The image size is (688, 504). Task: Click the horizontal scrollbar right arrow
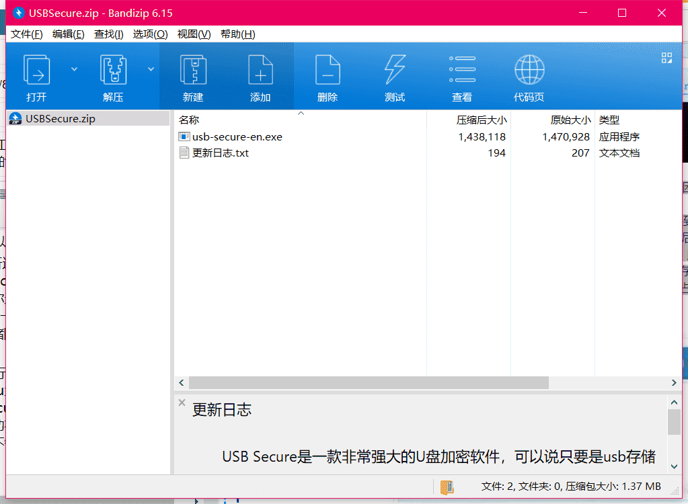(674, 382)
